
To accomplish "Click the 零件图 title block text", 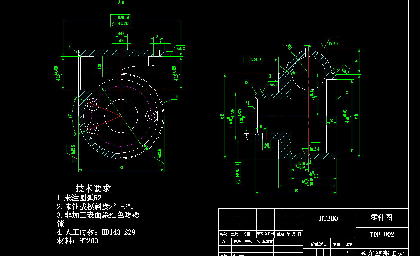I will (381, 218).
